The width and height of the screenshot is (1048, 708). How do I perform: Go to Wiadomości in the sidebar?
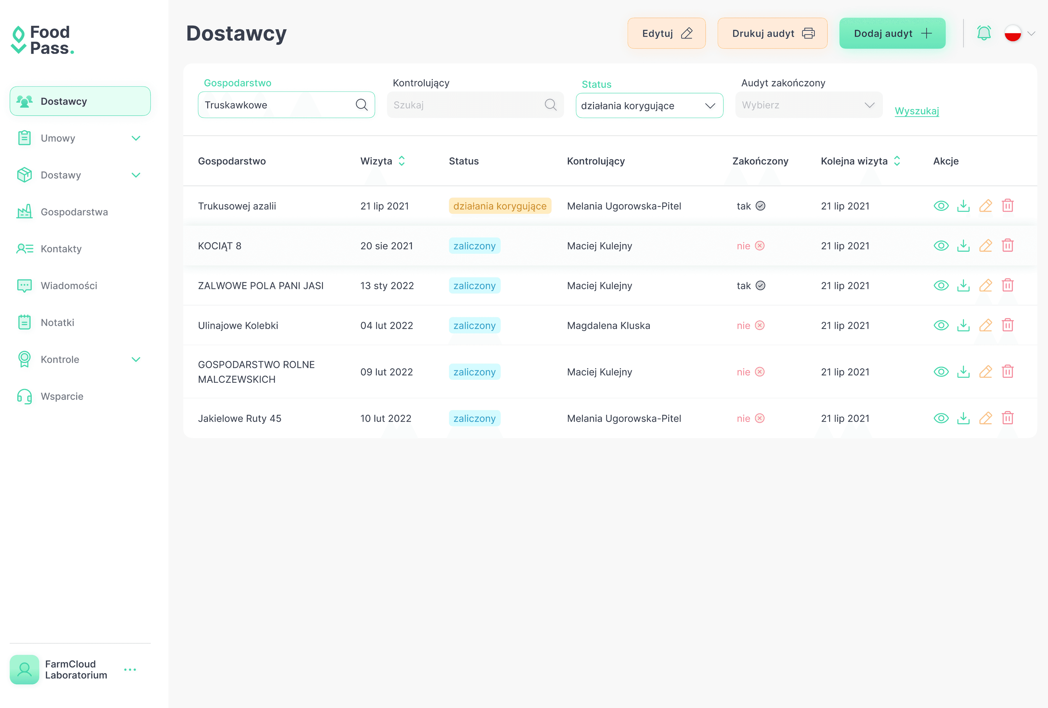point(69,286)
